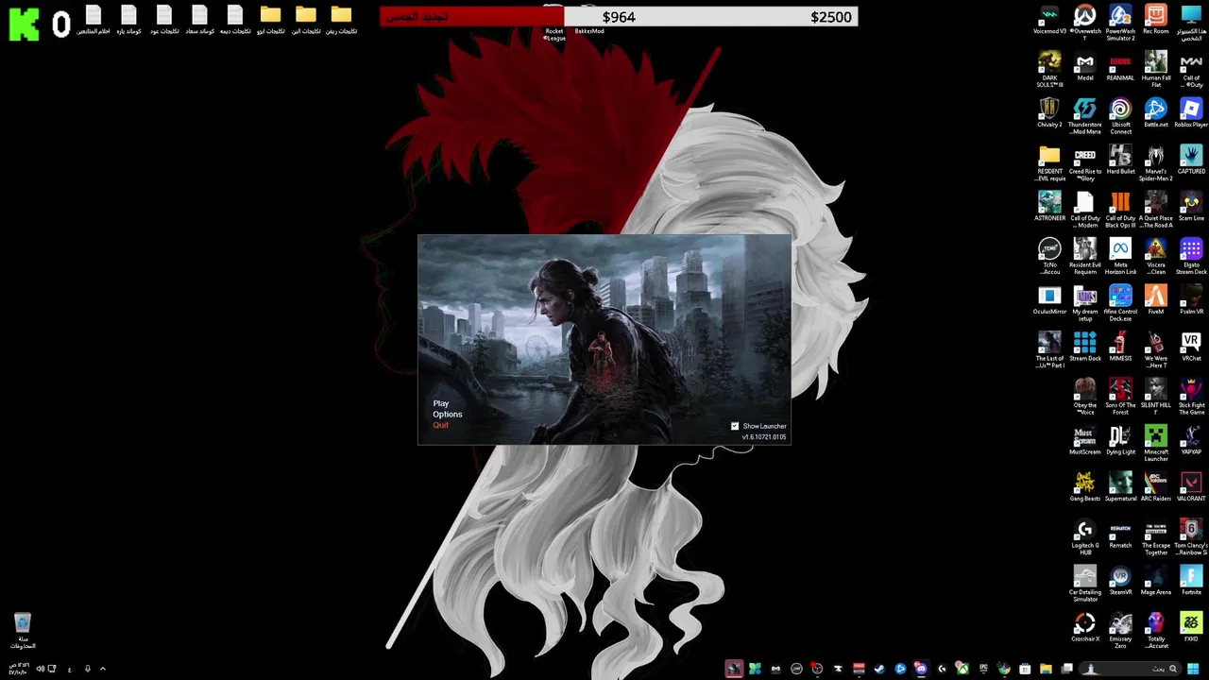Open the Recycle Bin

point(23,630)
